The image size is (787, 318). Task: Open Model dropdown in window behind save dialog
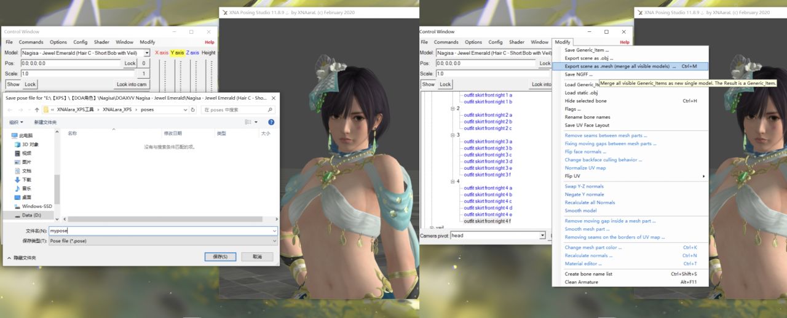click(147, 53)
